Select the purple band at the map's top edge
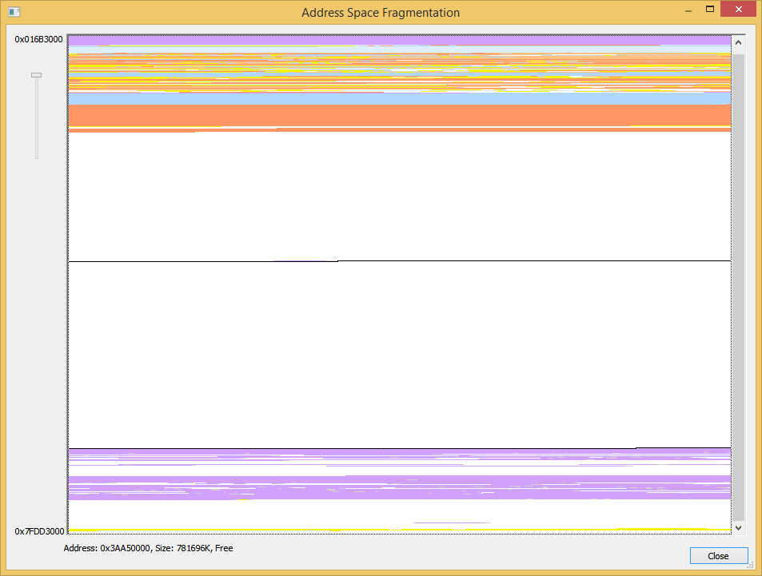The height and width of the screenshot is (576, 762). pos(400,40)
